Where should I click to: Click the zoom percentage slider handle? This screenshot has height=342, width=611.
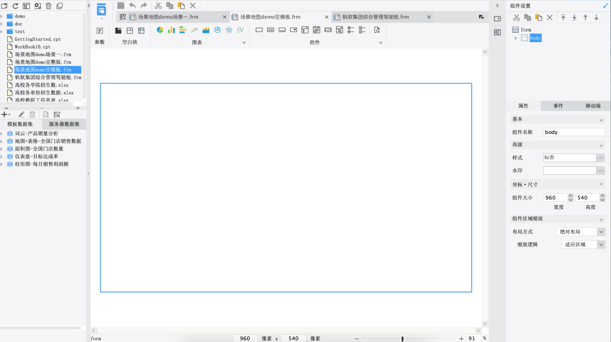(403, 339)
